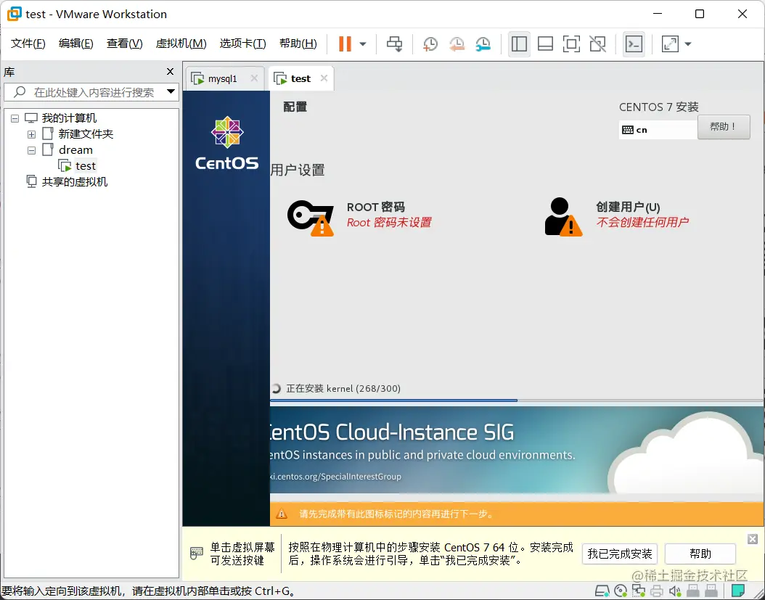Open the 查看(V) menu
Image resolution: width=765 pixels, height=600 pixels.
(x=124, y=44)
